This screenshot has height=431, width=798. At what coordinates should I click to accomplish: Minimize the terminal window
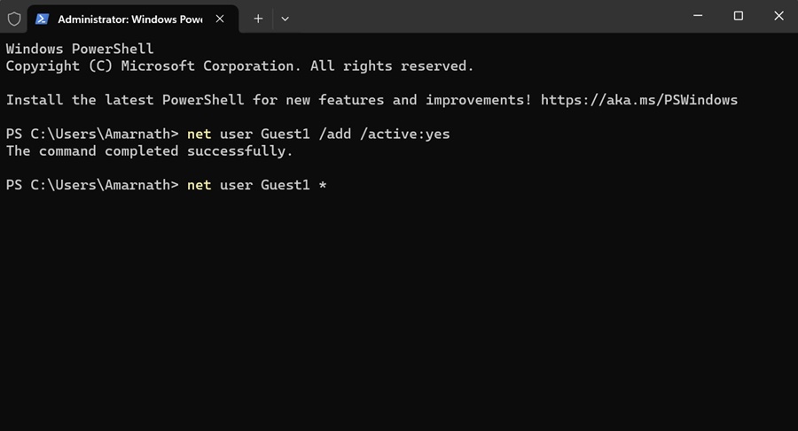(x=697, y=16)
